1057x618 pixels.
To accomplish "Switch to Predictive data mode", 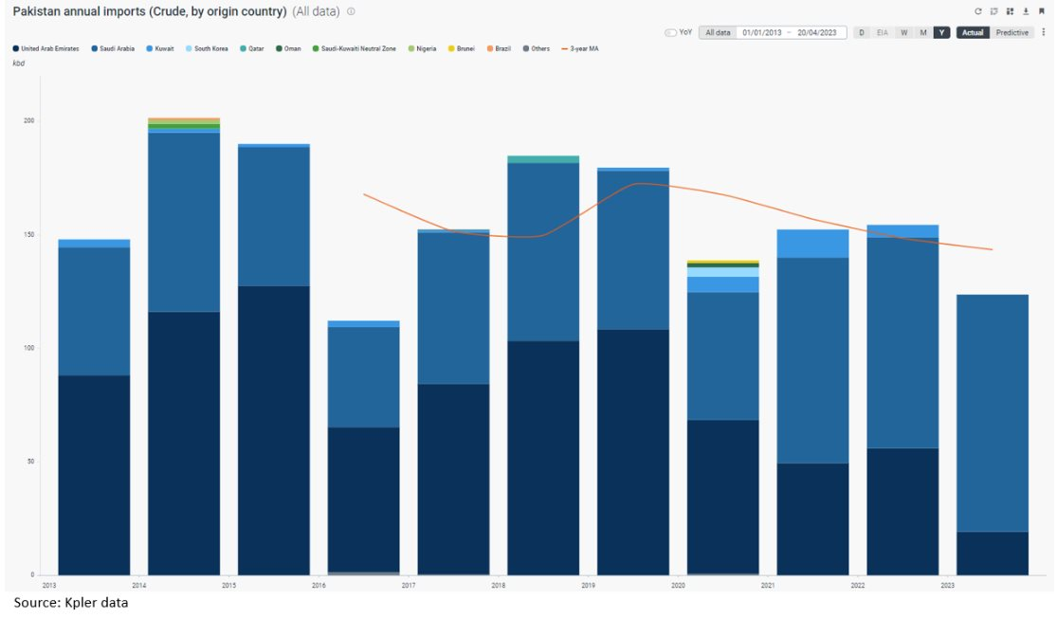I will tap(1011, 32).
